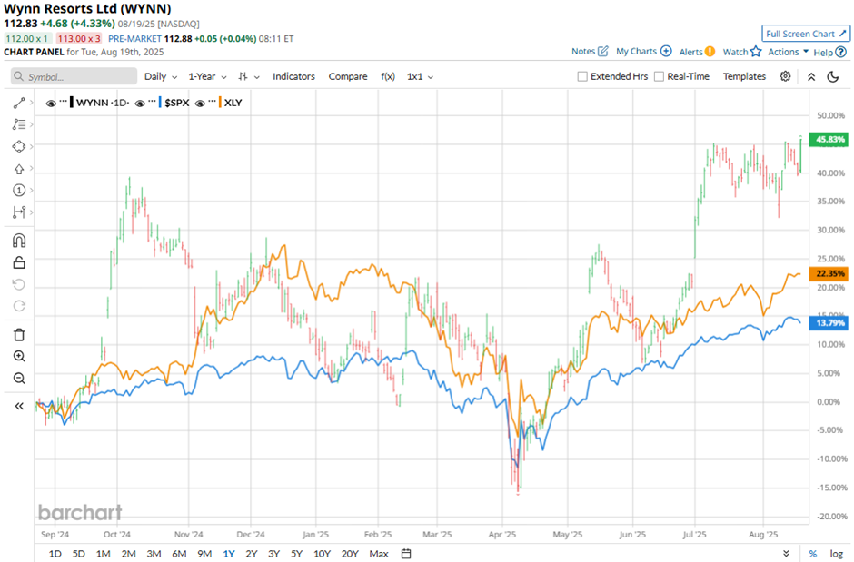Select the 1D range tab
The height and width of the screenshot is (562, 854).
[55, 553]
